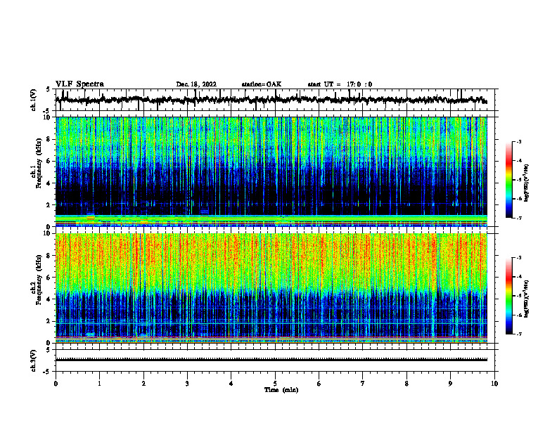Click the time axis tick label "9"
The width and height of the screenshot is (557, 430).
point(450,384)
